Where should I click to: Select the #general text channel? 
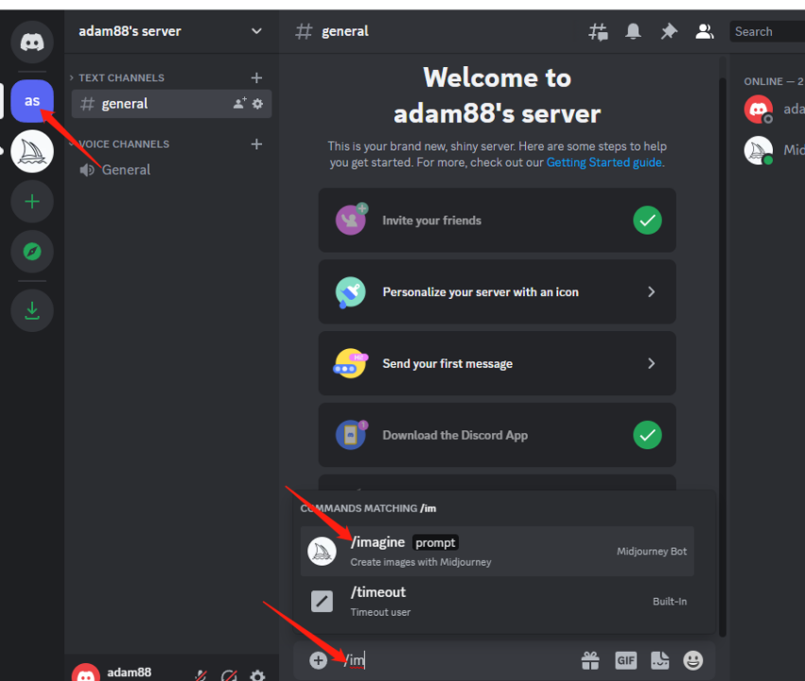pyautogui.click(x=171, y=104)
